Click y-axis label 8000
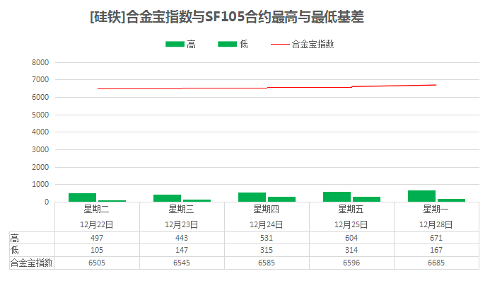490x281 pixels. (40, 62)
